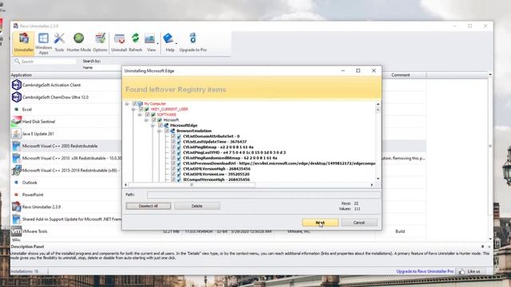Click the registry tree scroll-right arrow
The height and width of the screenshot is (287, 511).
372,185
